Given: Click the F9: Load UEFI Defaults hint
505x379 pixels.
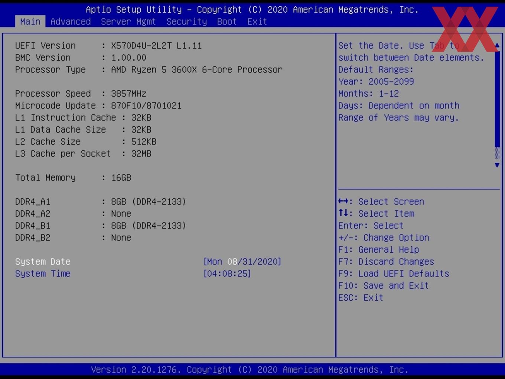Looking at the screenshot, I should click(394, 273).
